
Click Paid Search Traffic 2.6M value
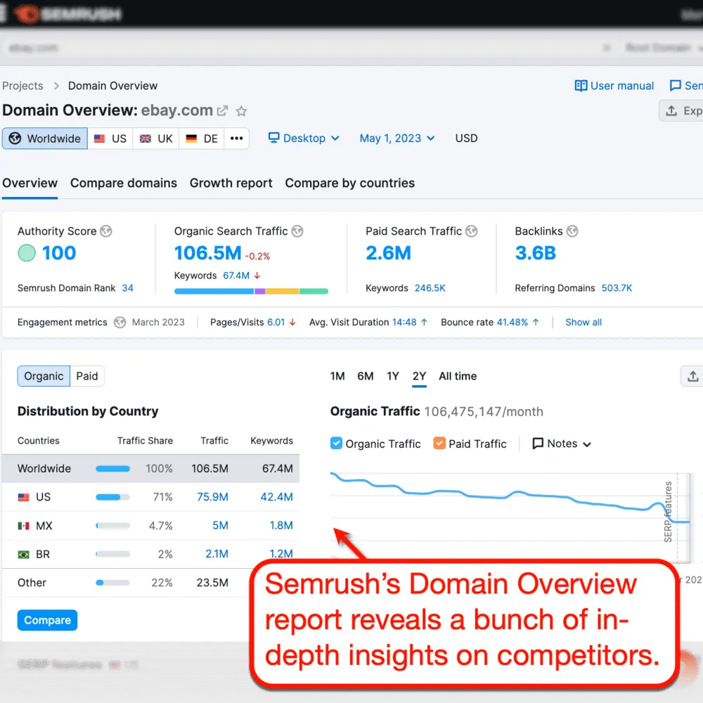(388, 253)
